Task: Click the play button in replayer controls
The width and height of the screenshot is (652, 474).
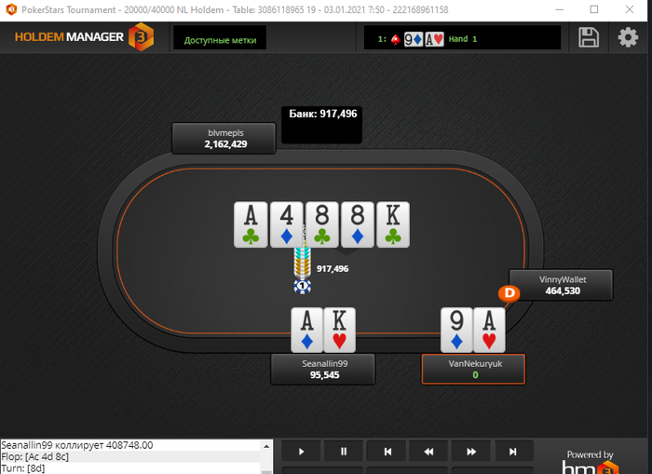Action: (x=301, y=451)
